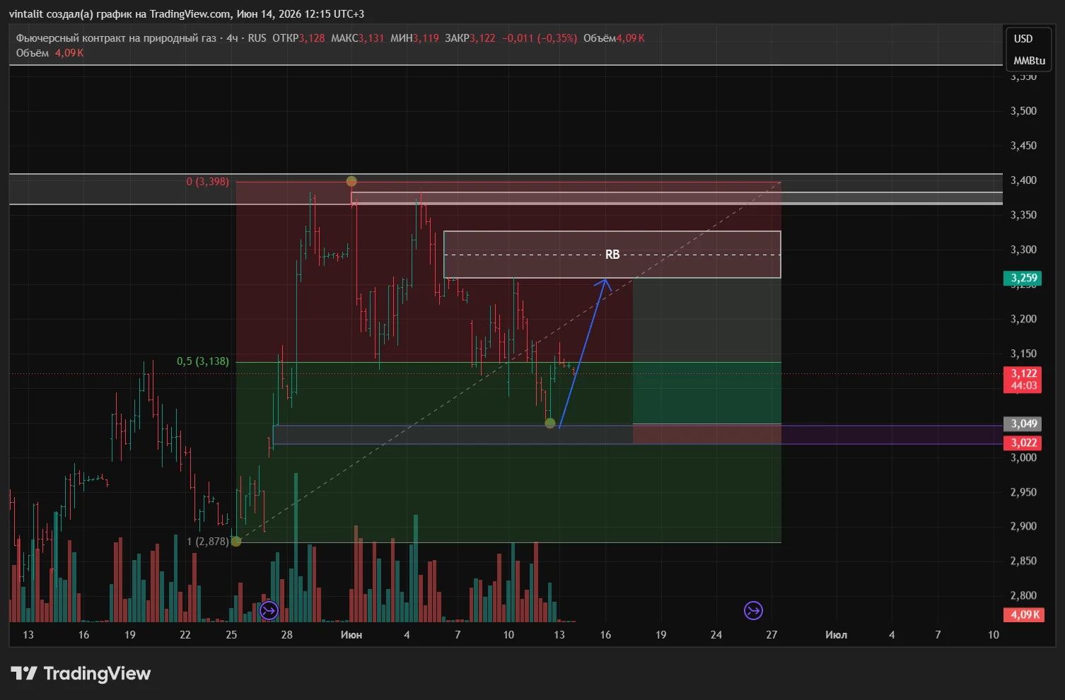Click the purple rollover icon near date 28
The width and height of the screenshot is (1065, 700).
[269, 610]
